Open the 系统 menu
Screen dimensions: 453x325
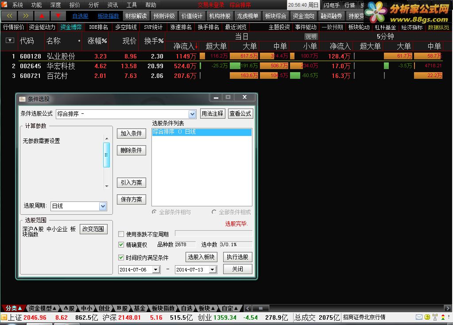(x=17, y=5)
